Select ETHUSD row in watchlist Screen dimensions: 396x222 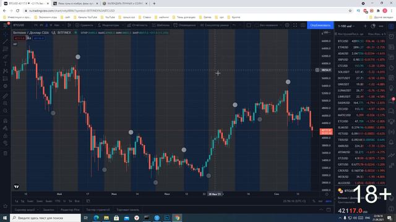point(361,47)
